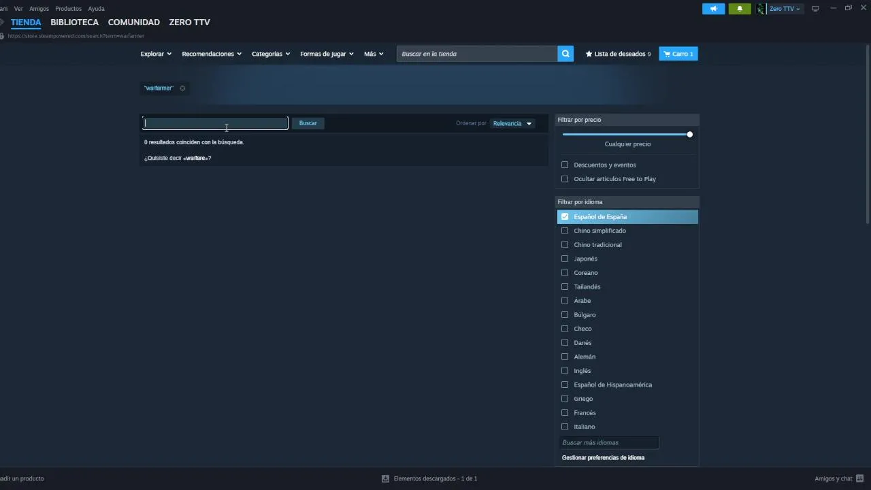Check the Chino tradicional filter

565,244
